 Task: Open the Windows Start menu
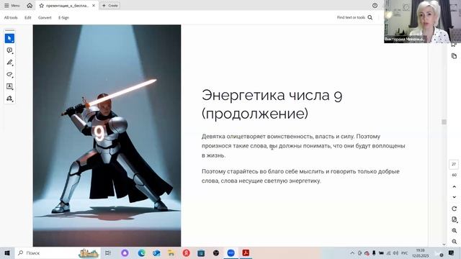(7, 253)
